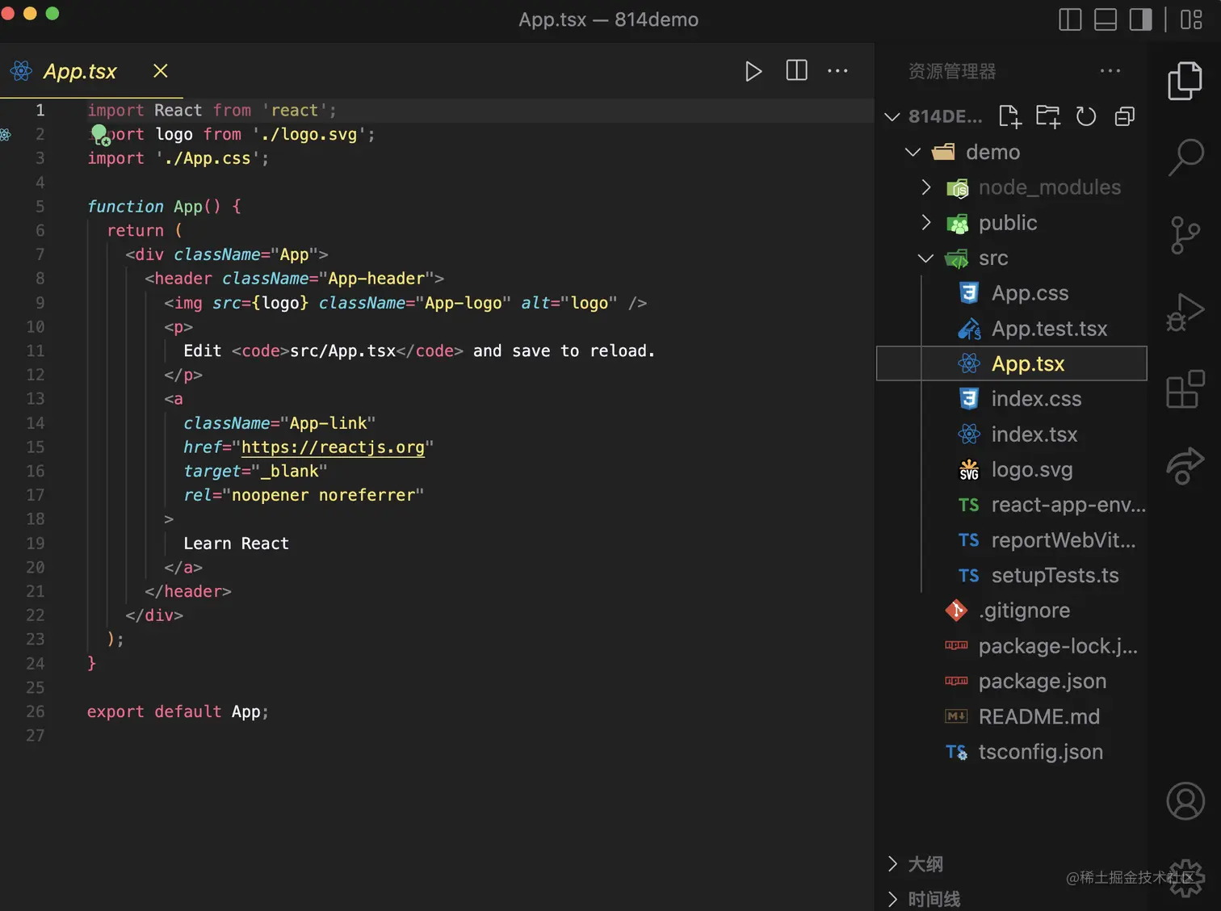Open the Accounts menu
Screen dimensions: 1221x911
[x=1185, y=801]
